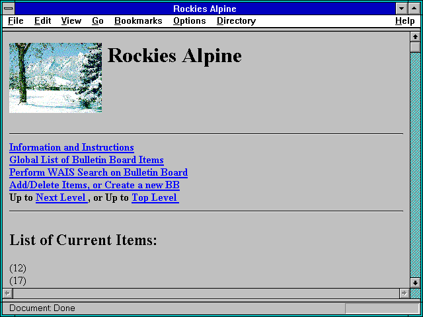Click the Document: Done status text
This screenshot has height=317, width=423.
tap(42, 308)
